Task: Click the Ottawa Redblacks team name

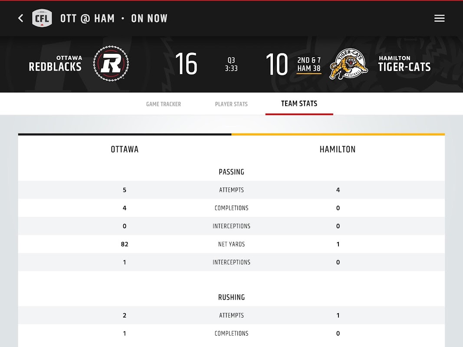Action: tap(55, 64)
